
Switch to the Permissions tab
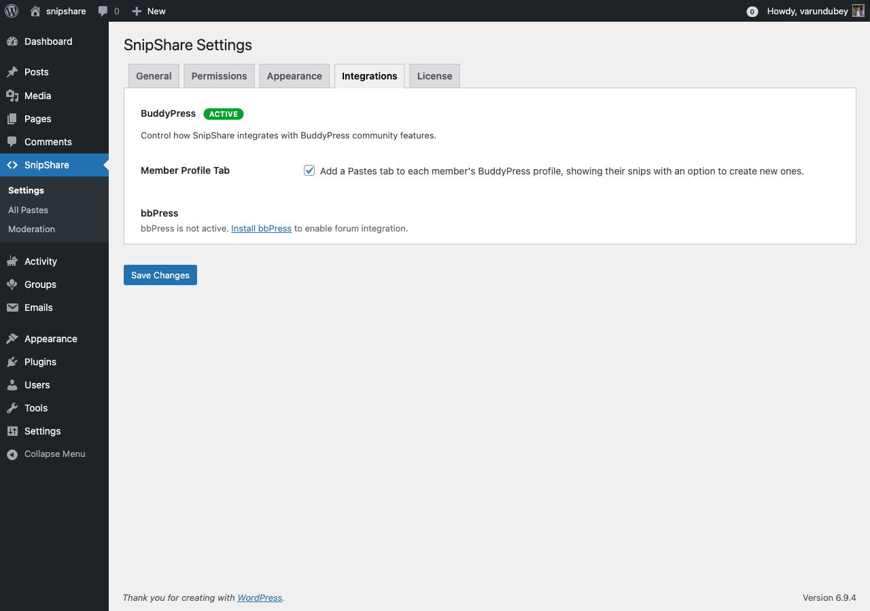coord(219,75)
